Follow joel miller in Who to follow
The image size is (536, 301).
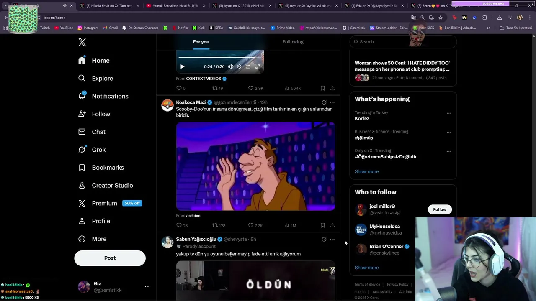click(440, 209)
